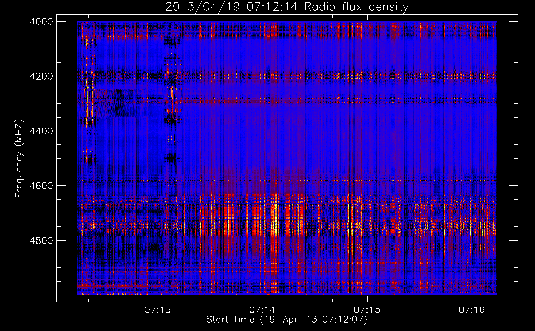This screenshot has width=535, height=331.
Task: Click the 07:13 time tick label
Action: coord(158,310)
